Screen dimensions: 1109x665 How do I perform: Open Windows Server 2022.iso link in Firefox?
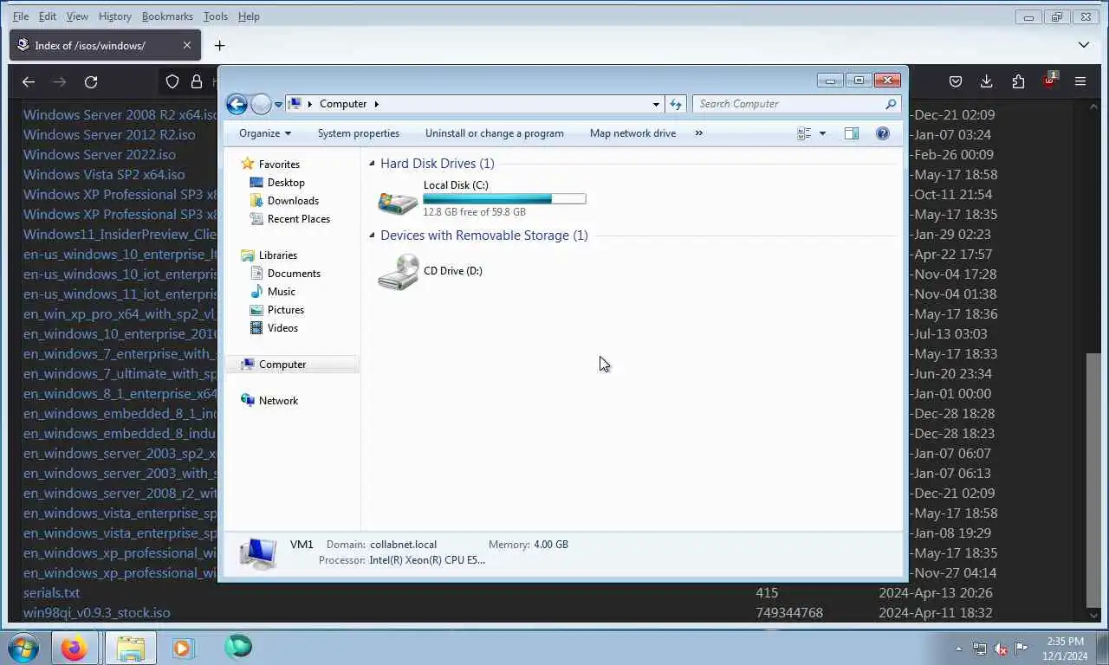point(100,154)
